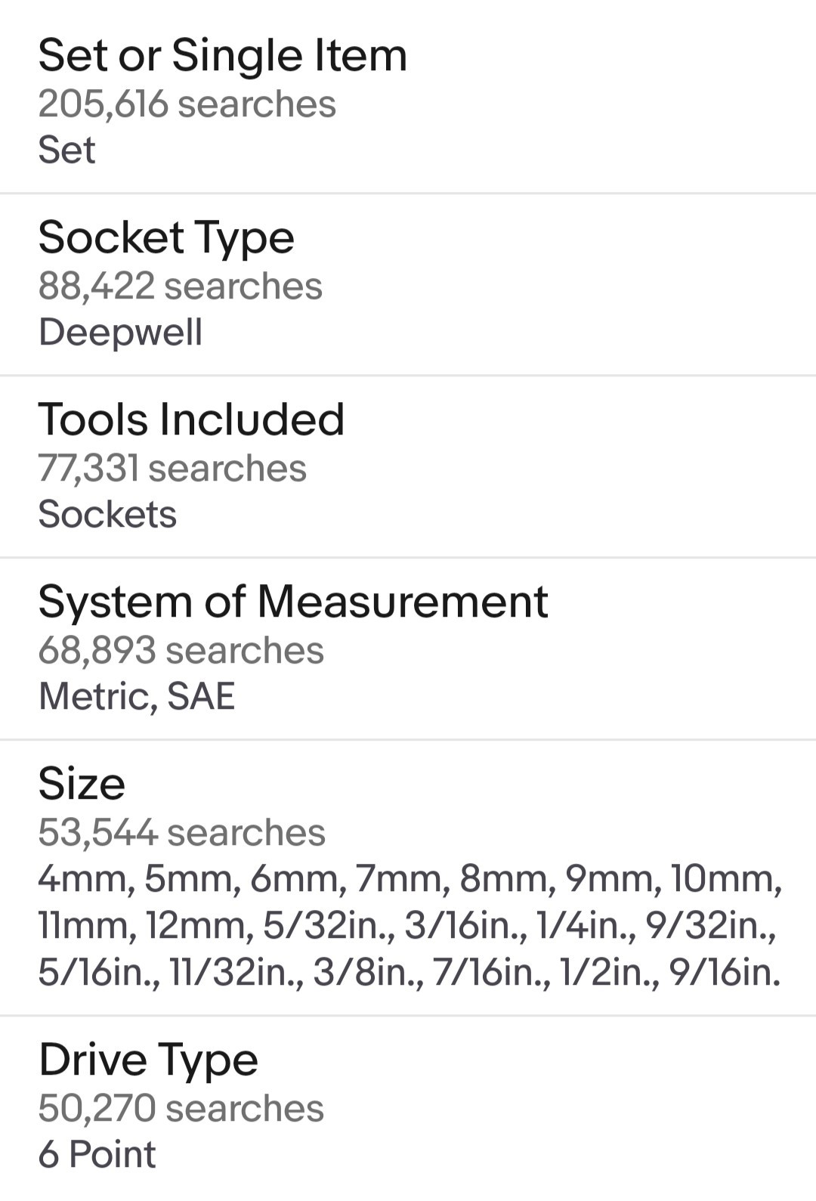Select the 205,616 searches count
816x1201 pixels.
pyautogui.click(x=187, y=104)
